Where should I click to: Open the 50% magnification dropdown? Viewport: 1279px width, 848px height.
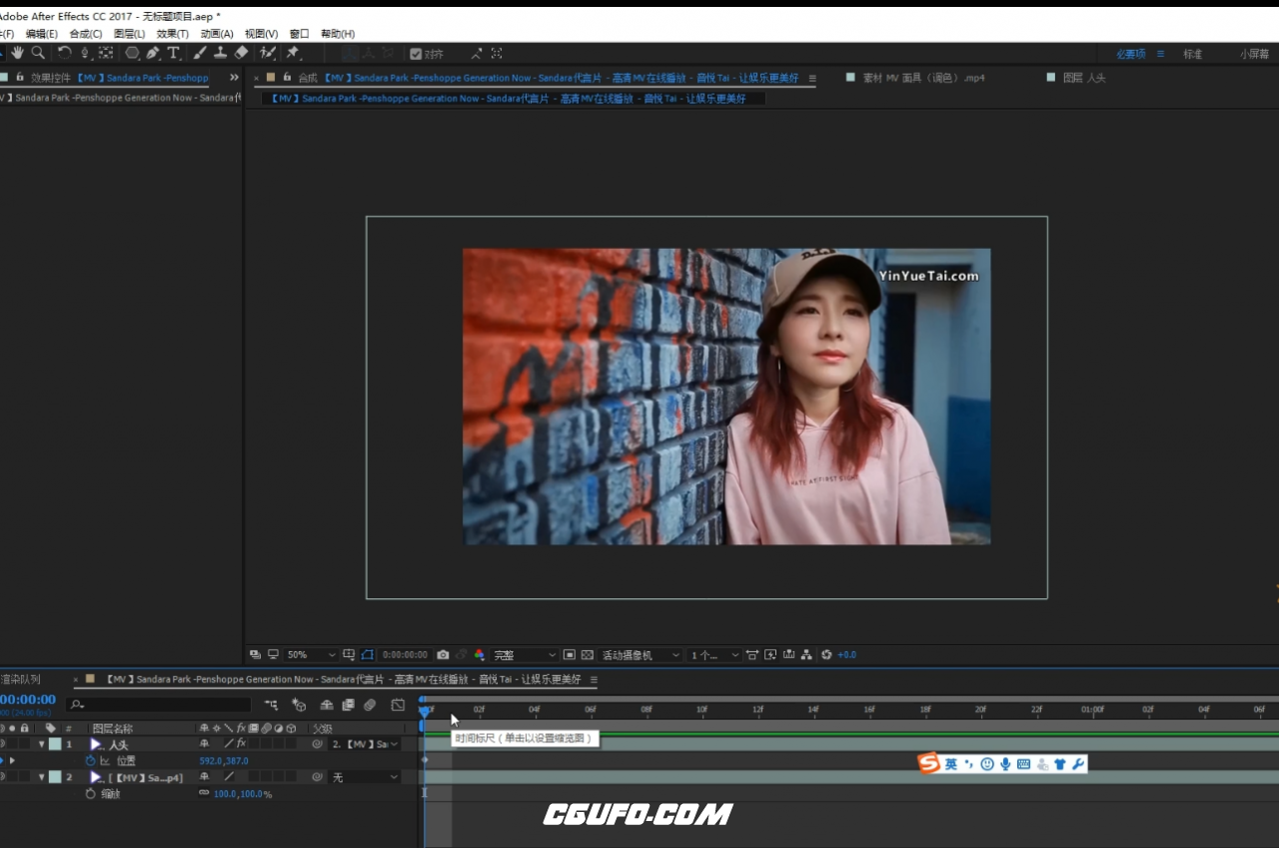[x=310, y=655]
